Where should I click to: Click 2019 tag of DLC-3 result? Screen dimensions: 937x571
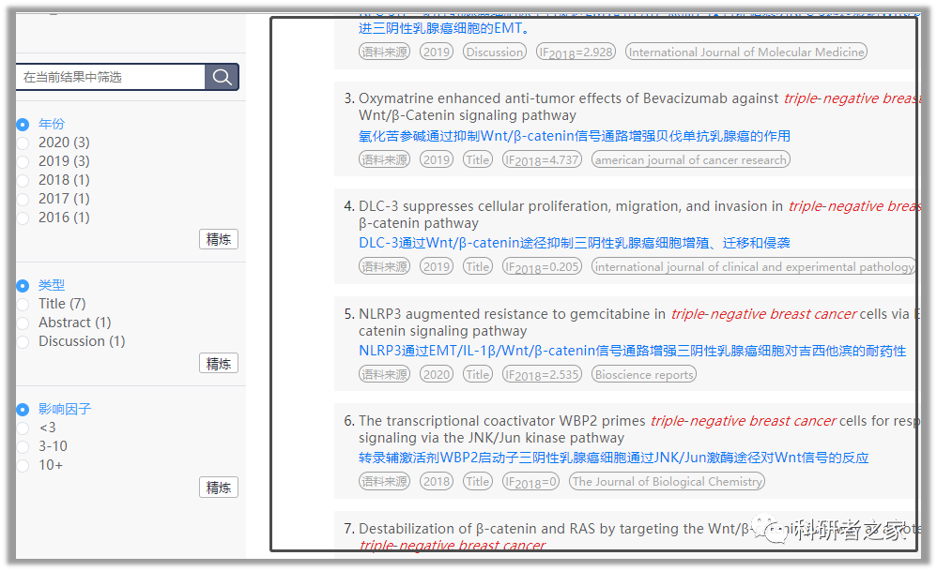(437, 266)
